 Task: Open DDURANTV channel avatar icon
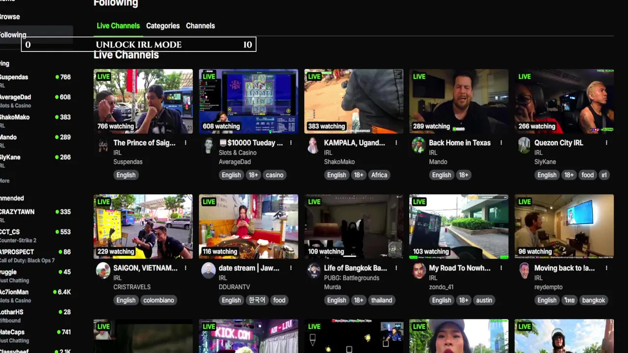209,271
